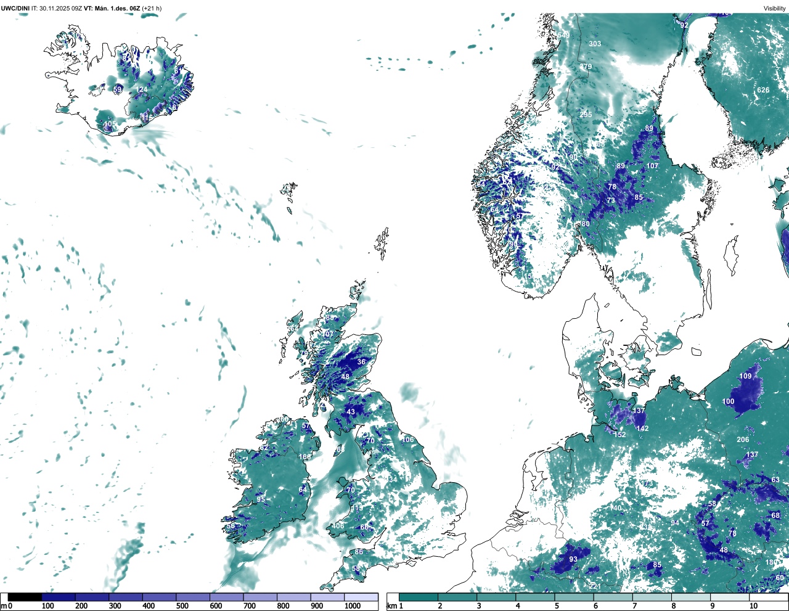Screen dimensions: 789x611
Task: Click the '86' value in southwest England
Action: pos(359,552)
